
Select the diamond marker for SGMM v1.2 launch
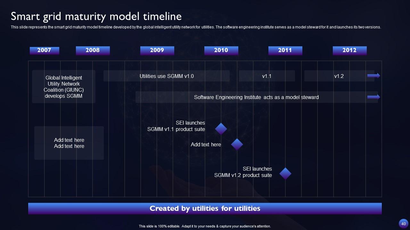coord(285,173)
